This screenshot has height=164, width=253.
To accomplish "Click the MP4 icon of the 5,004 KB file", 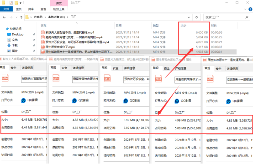I will tap(43, 37).
